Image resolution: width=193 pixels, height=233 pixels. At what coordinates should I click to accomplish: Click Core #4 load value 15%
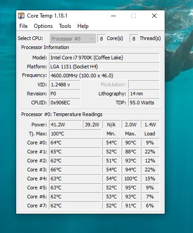[x=150, y=179]
